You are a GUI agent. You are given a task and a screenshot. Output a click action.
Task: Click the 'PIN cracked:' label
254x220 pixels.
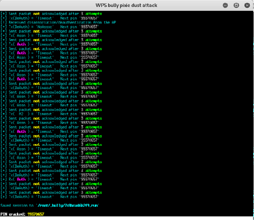coord(13,214)
